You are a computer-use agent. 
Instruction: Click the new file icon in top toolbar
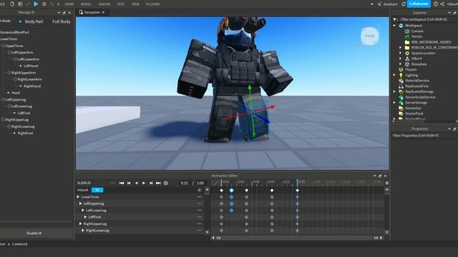point(12,4)
